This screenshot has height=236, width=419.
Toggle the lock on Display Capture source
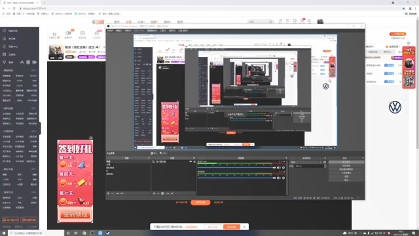point(194,162)
